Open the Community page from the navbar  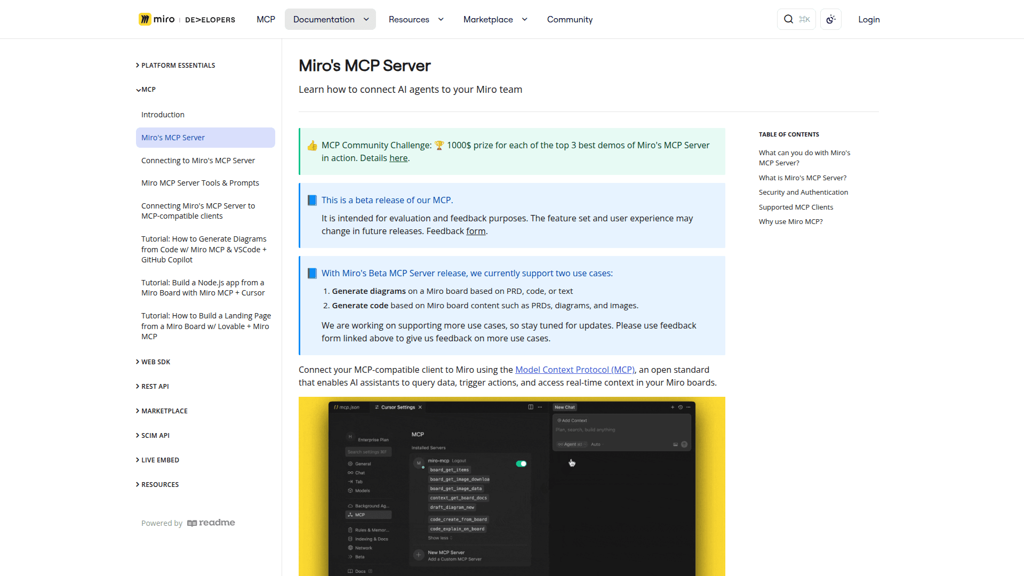(570, 19)
